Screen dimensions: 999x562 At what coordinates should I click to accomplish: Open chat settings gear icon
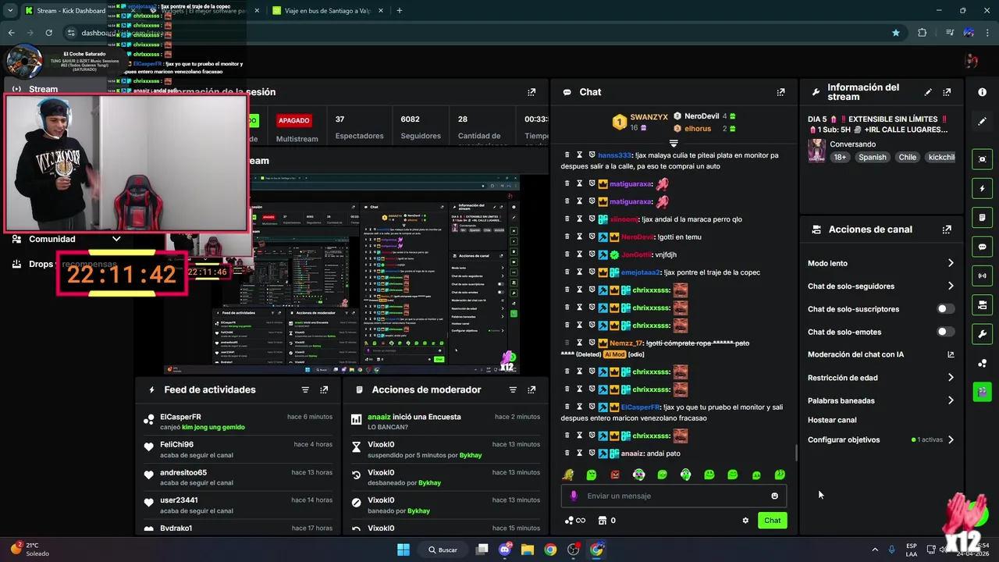pyautogui.click(x=745, y=521)
